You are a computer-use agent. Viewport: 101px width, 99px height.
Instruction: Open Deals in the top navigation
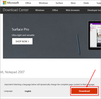click(86, 3)
